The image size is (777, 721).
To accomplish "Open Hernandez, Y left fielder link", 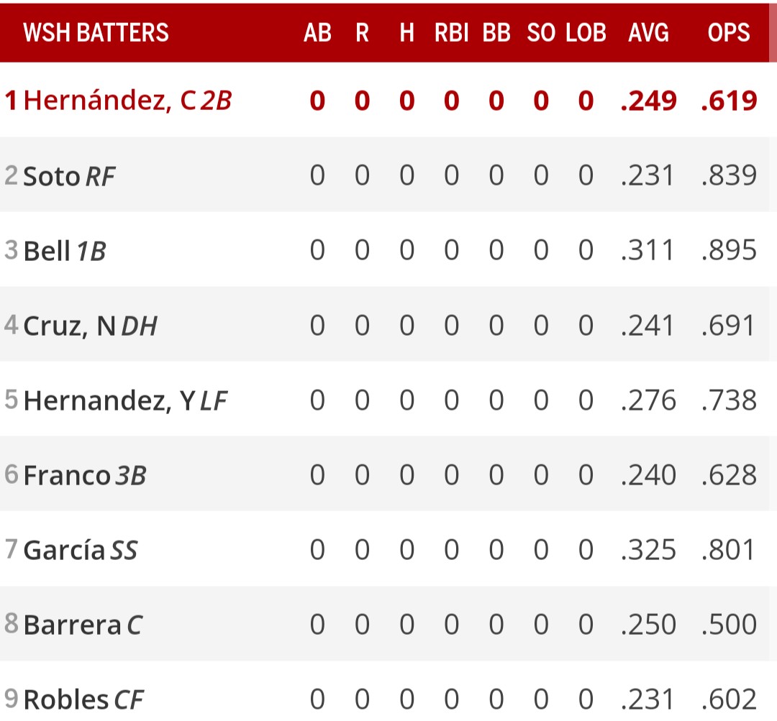I will 108,400.
